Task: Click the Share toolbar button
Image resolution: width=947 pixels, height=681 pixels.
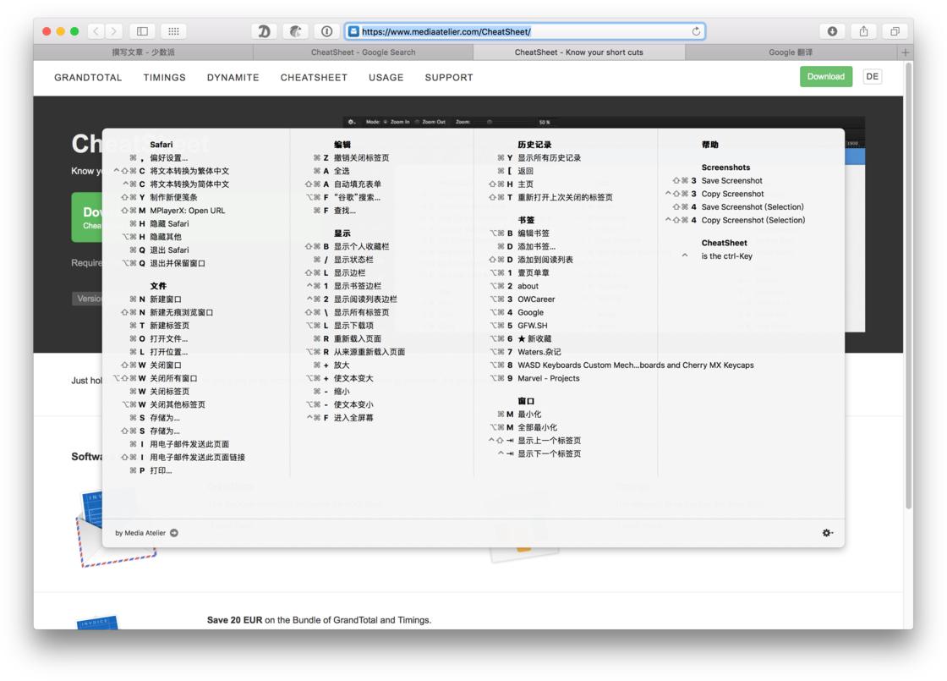Action: [x=863, y=30]
